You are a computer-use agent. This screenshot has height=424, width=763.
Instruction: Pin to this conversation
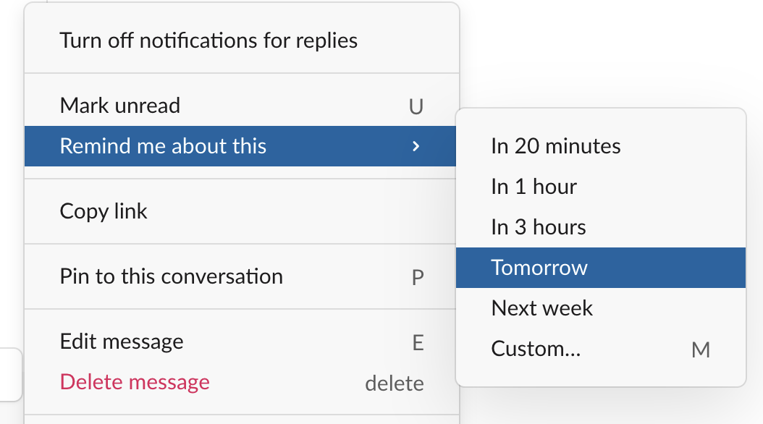point(171,276)
